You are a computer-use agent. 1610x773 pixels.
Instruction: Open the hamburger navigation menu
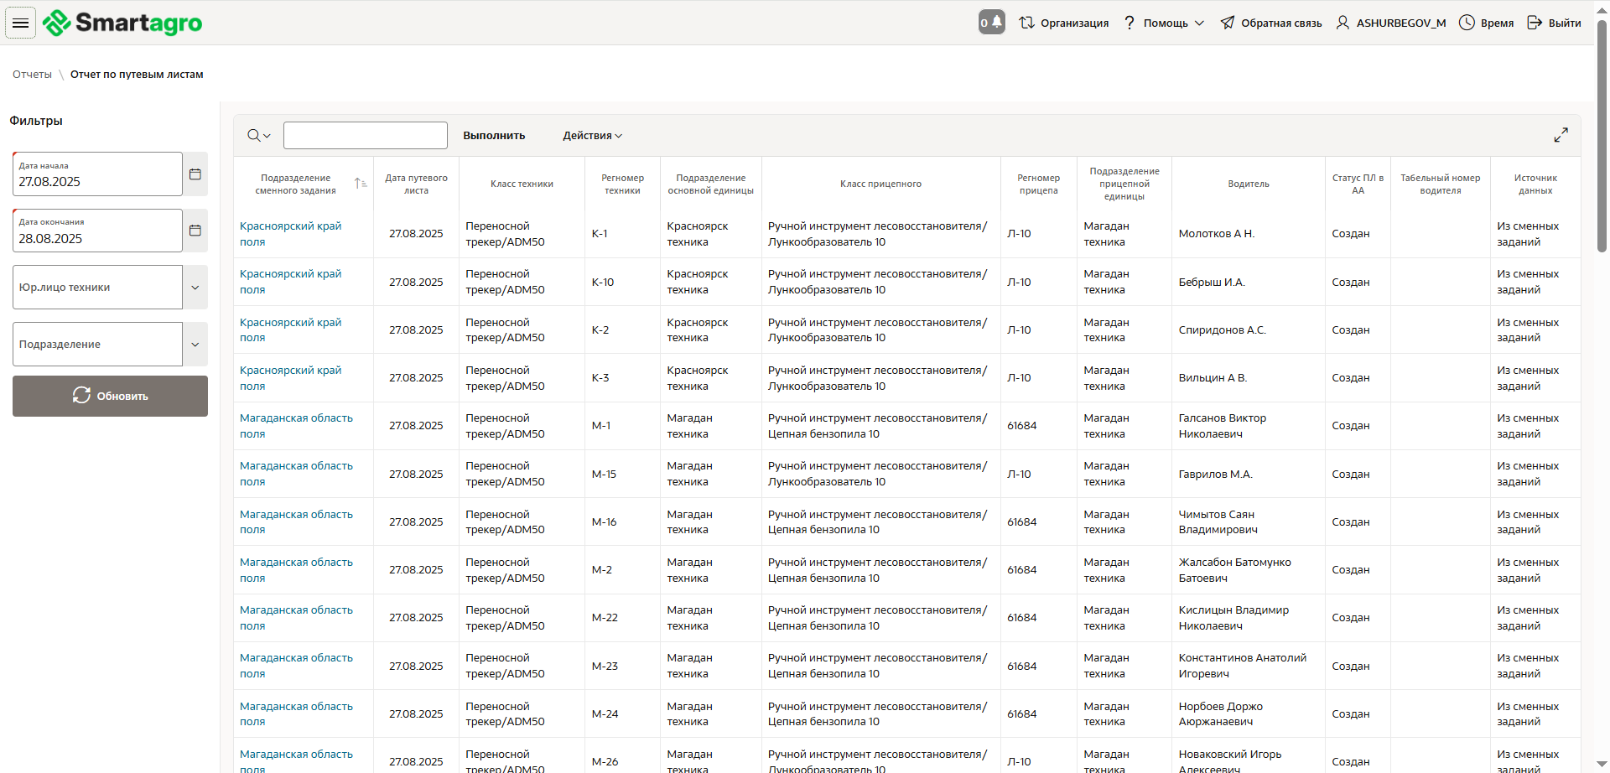click(x=20, y=23)
